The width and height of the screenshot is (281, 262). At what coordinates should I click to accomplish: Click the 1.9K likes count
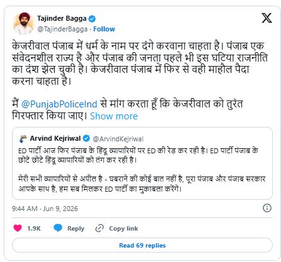tap(33, 228)
